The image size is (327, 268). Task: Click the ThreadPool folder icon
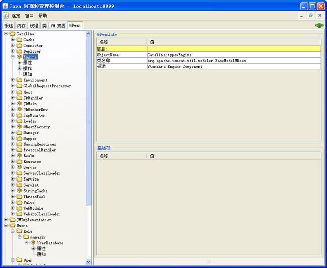coord(19,196)
